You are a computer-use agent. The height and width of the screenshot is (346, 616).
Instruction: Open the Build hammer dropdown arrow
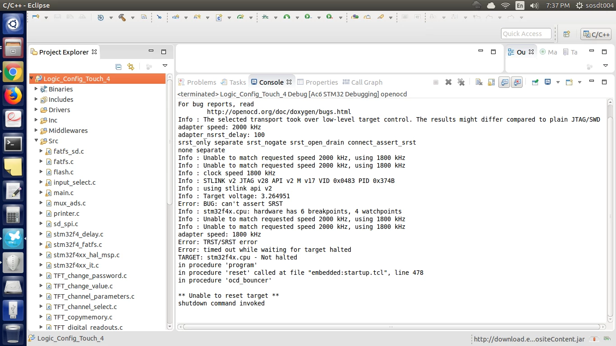[133, 18]
